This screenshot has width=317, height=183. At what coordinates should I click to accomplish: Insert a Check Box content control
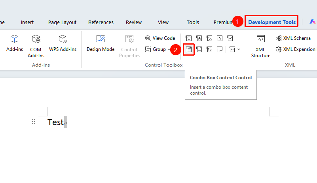coord(230,38)
